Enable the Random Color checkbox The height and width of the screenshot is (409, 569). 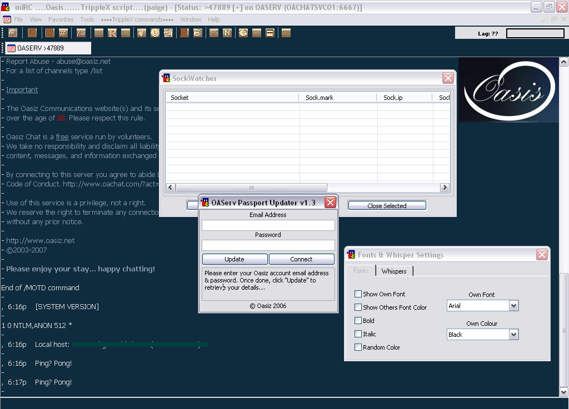click(x=358, y=347)
